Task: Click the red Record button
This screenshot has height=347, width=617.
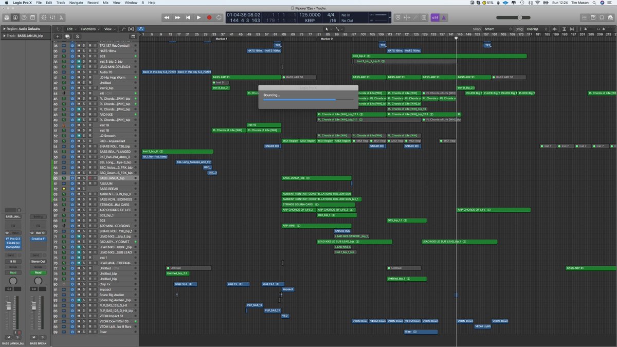Action: [x=209, y=17]
